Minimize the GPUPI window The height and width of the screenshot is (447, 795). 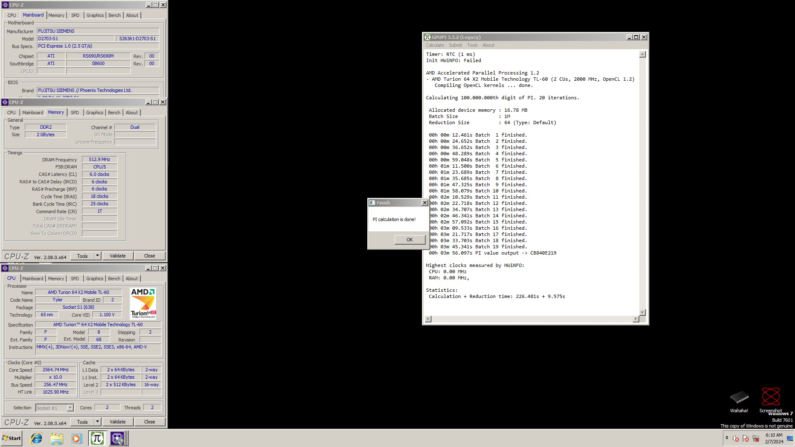point(629,37)
